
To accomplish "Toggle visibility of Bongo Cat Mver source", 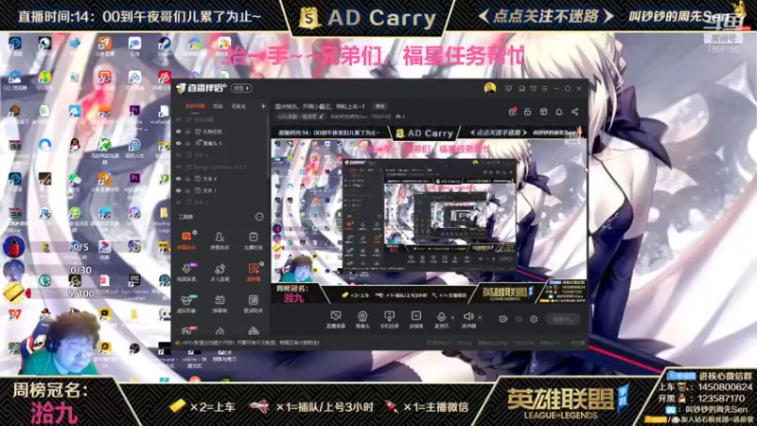I will [179, 168].
